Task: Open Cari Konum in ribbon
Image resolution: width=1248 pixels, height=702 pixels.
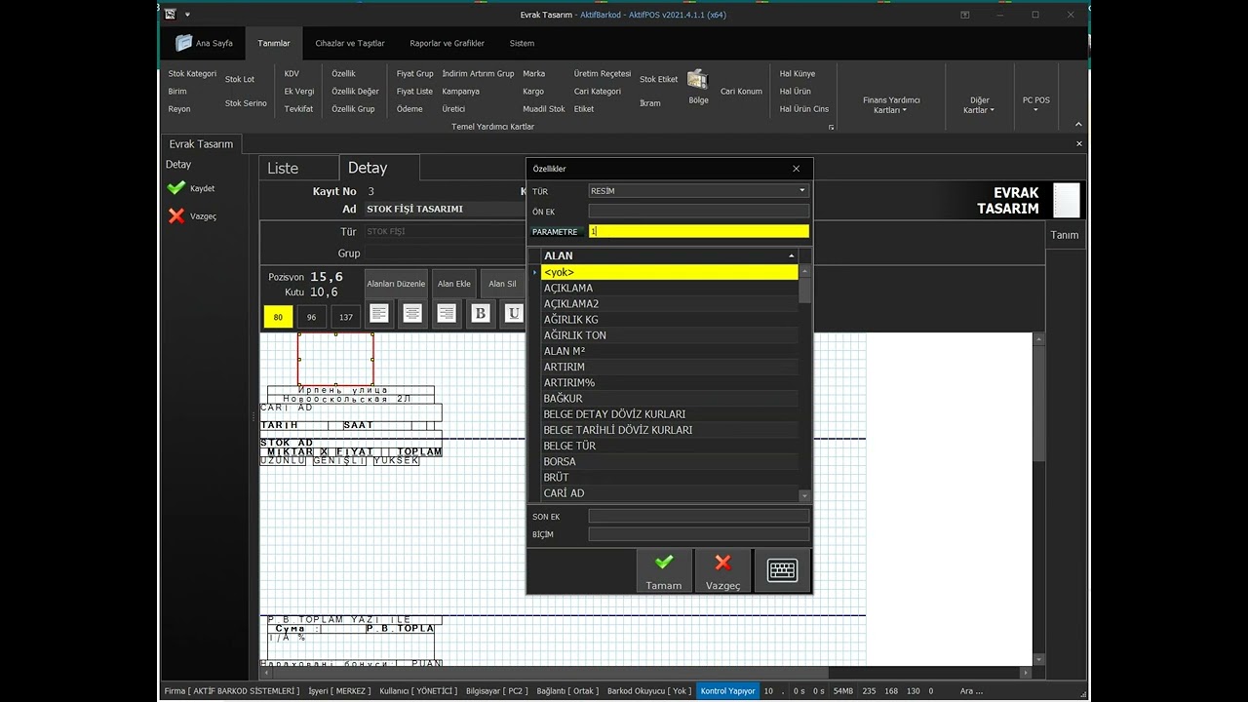Action: (x=741, y=92)
